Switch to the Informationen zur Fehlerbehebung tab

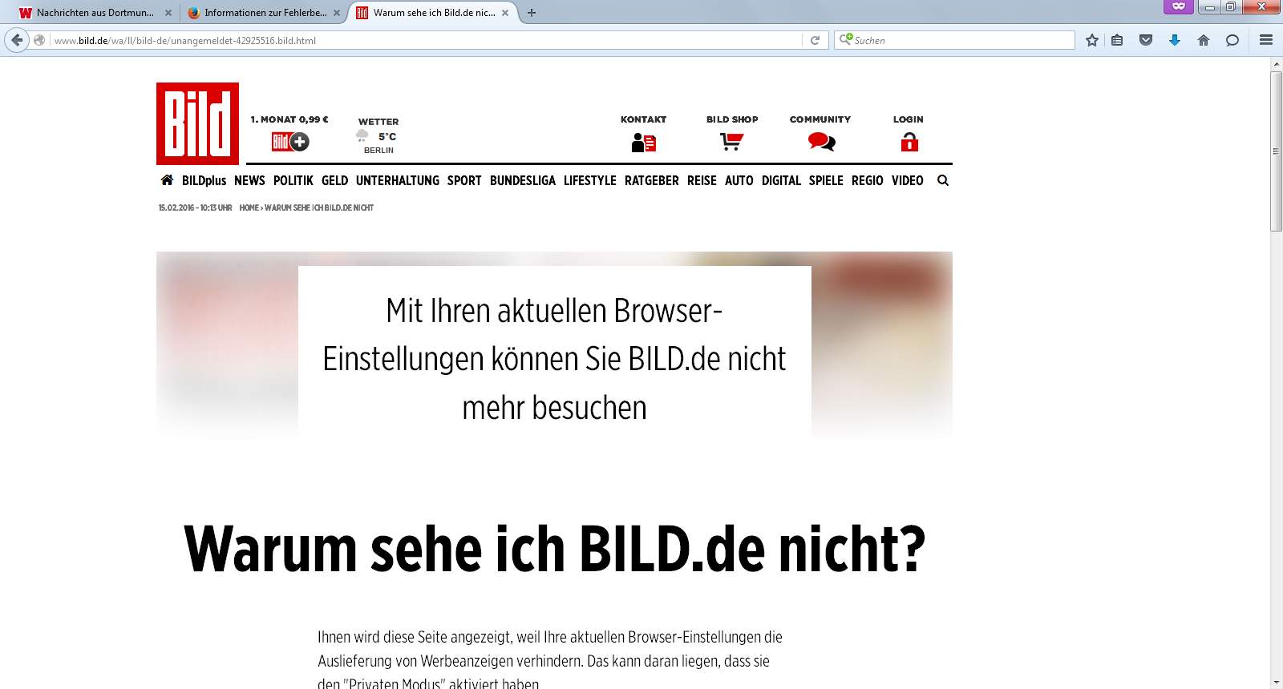coord(263,13)
